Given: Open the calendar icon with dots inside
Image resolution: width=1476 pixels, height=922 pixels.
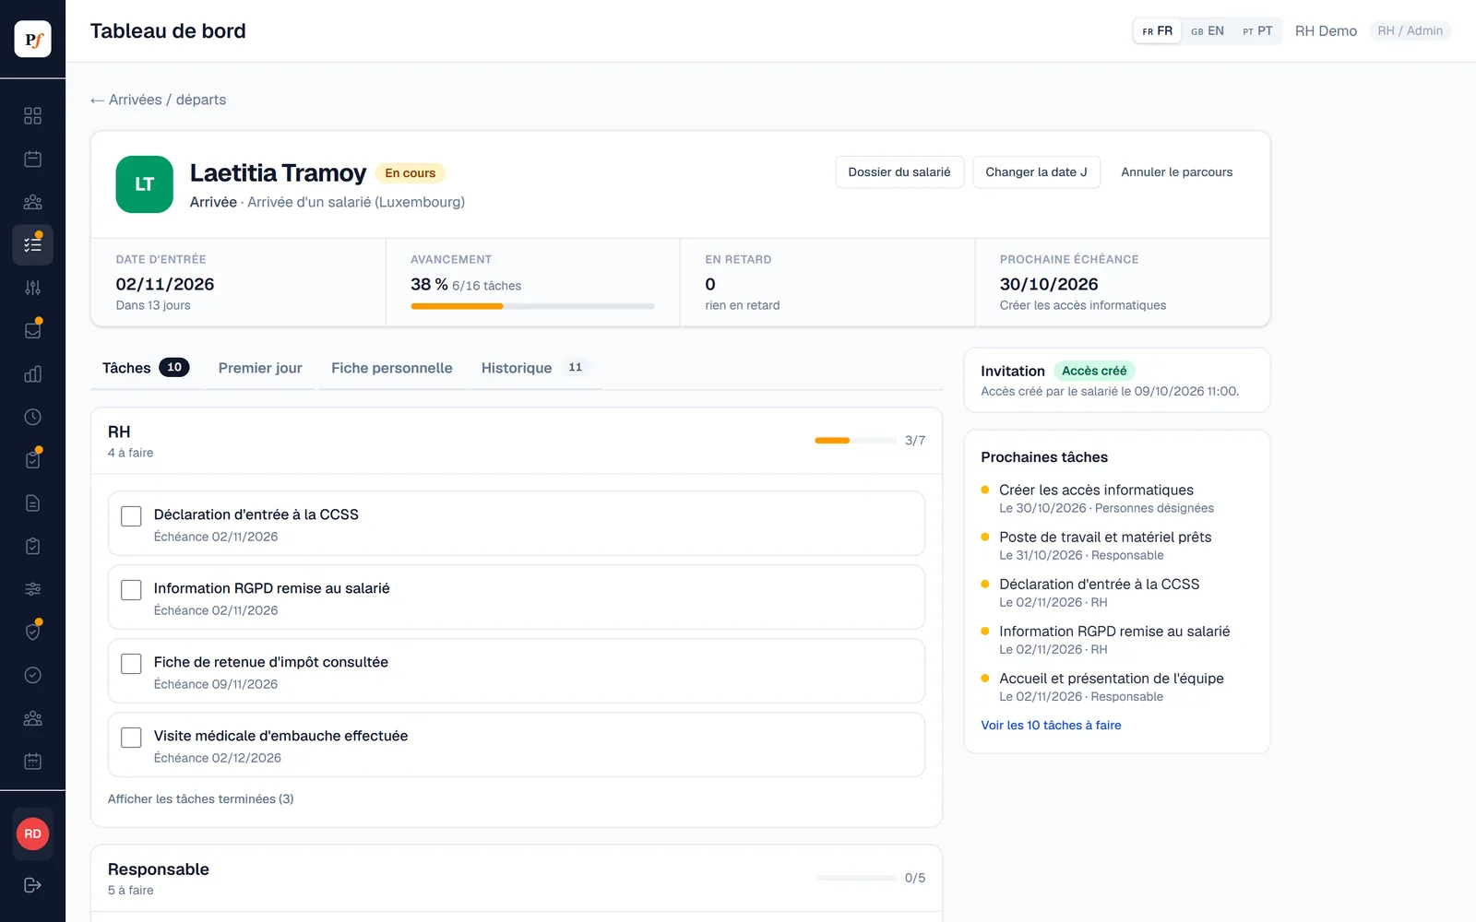Looking at the screenshot, I should click(x=32, y=762).
